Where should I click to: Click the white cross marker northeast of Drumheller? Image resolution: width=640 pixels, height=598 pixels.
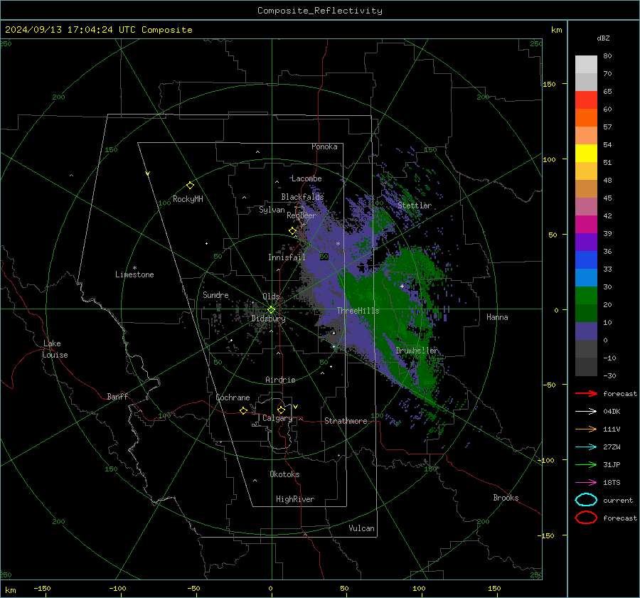[402, 286]
